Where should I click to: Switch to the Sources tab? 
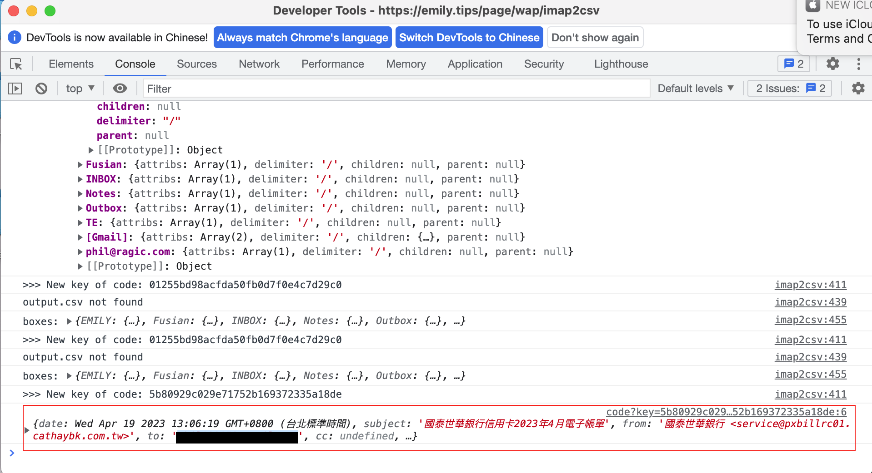tap(196, 64)
